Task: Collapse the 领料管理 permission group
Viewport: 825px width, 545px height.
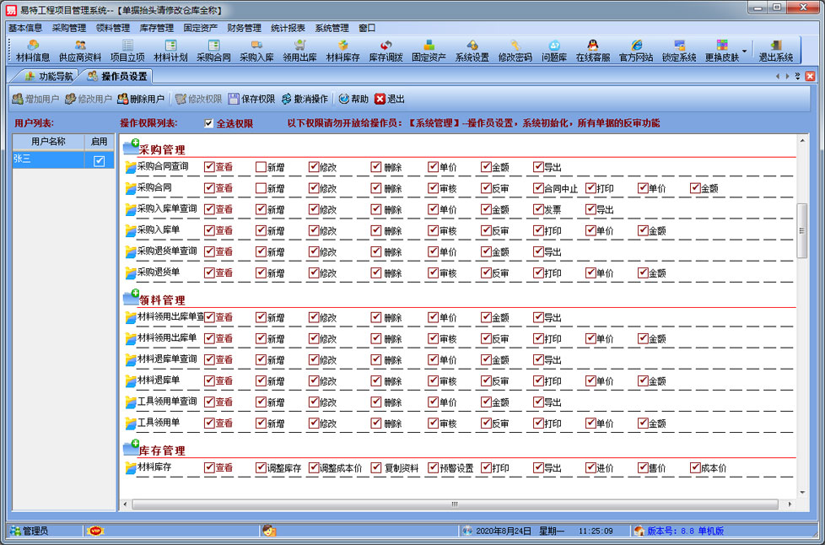Action: tap(131, 299)
